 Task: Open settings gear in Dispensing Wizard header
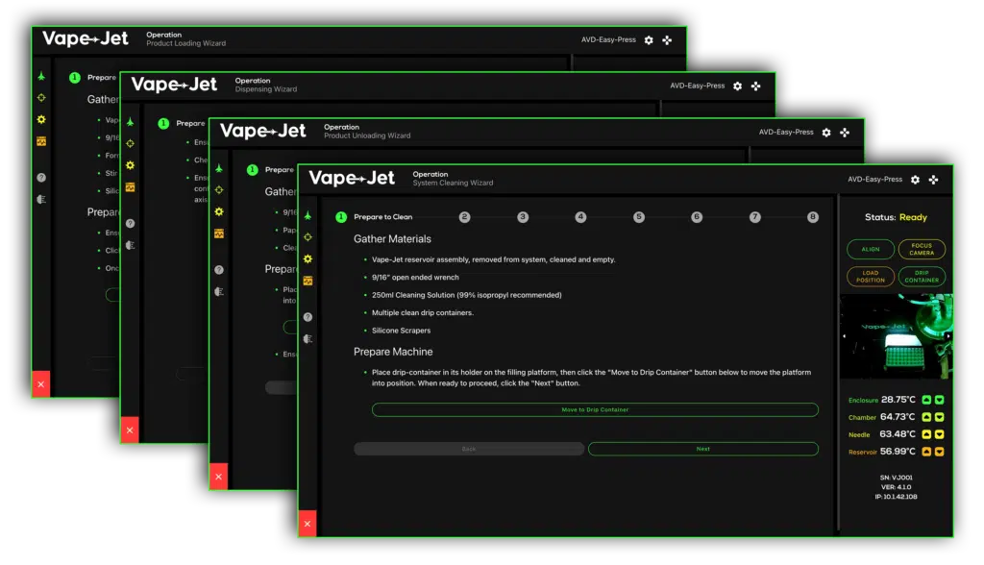tap(737, 86)
